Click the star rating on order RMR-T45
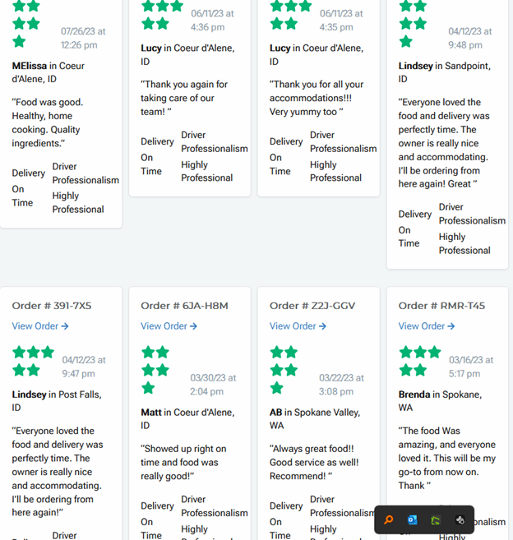513x540 pixels. pyautogui.click(x=419, y=361)
